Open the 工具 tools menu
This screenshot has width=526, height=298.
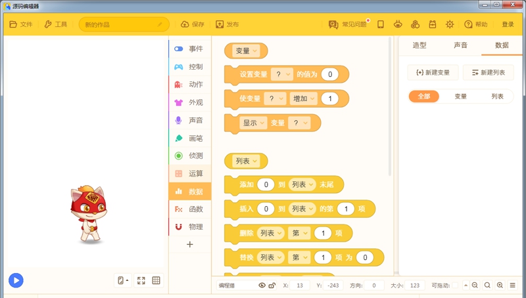pos(56,24)
